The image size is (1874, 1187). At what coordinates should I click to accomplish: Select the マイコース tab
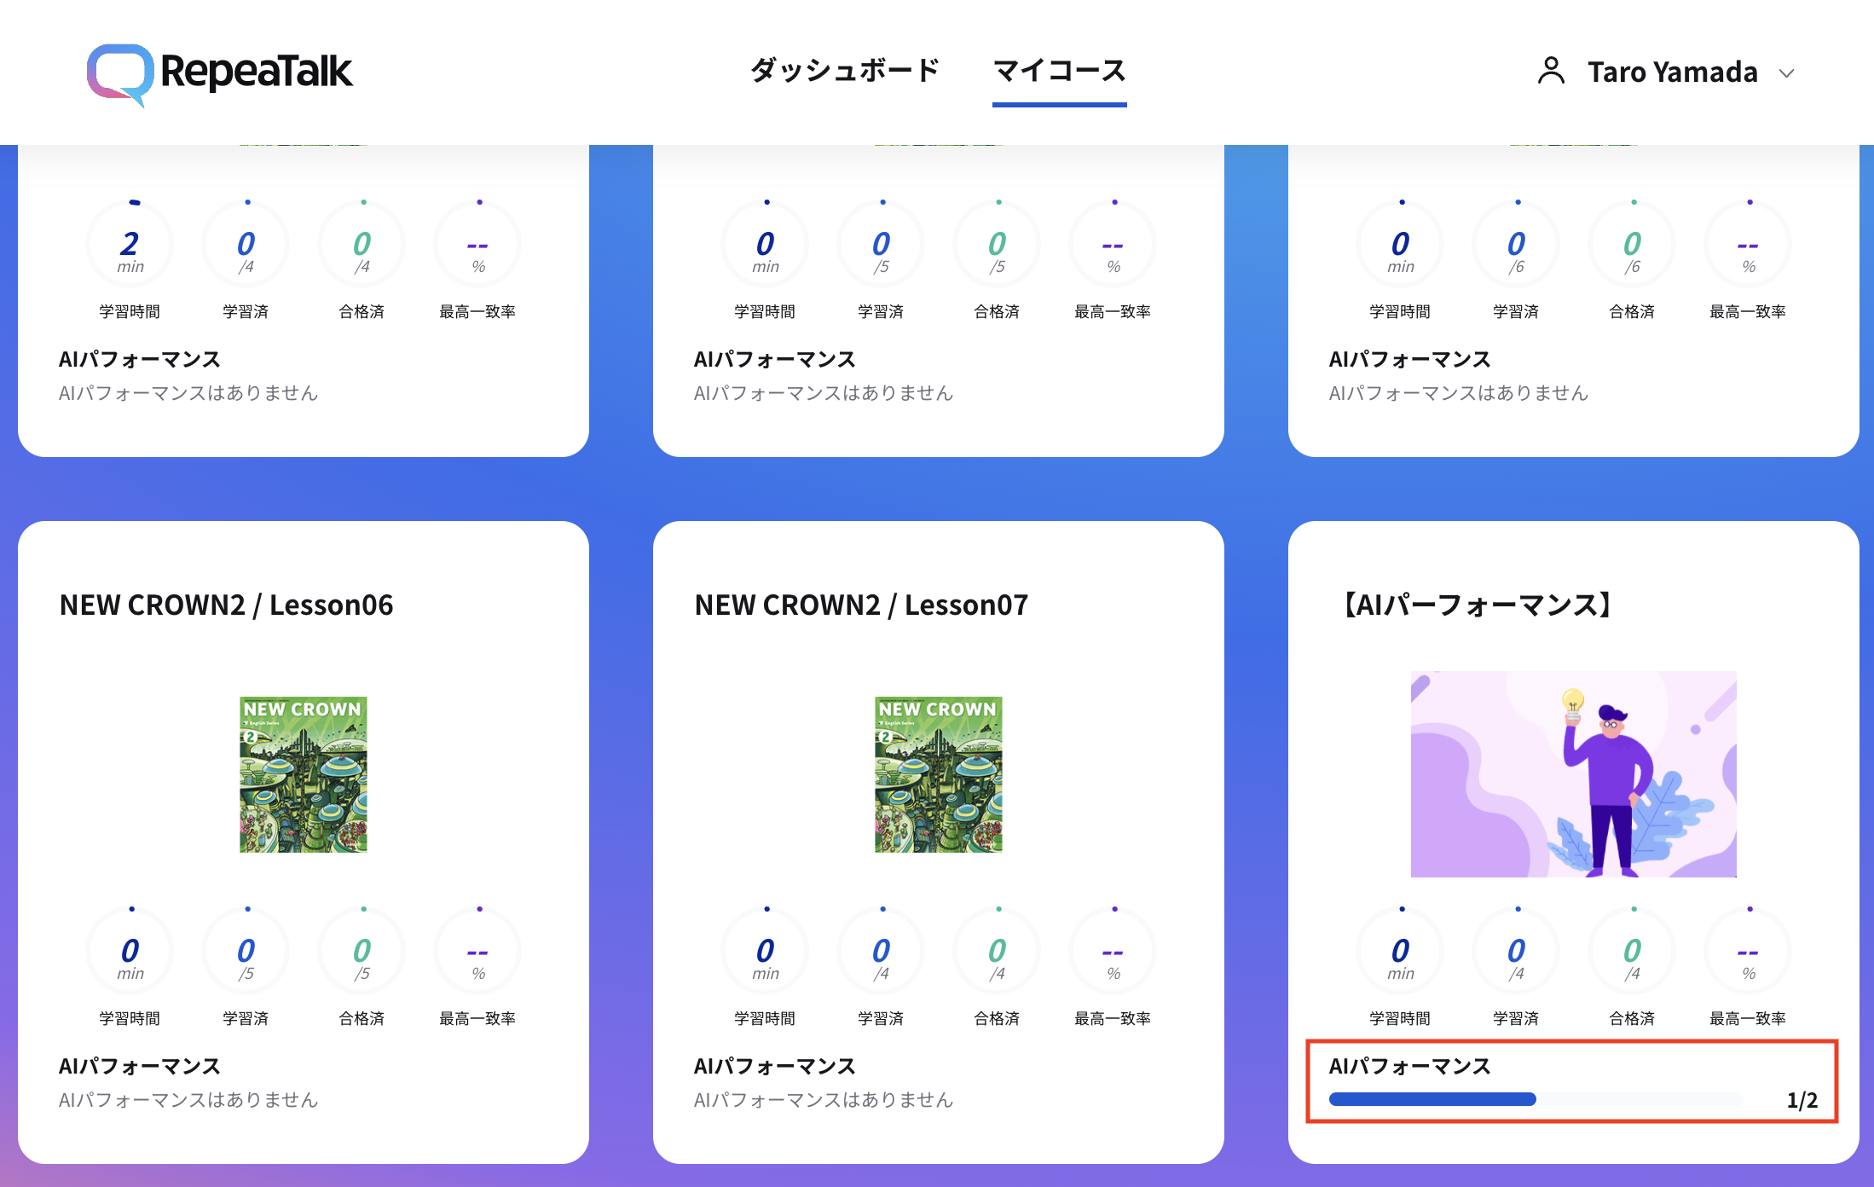1059,71
